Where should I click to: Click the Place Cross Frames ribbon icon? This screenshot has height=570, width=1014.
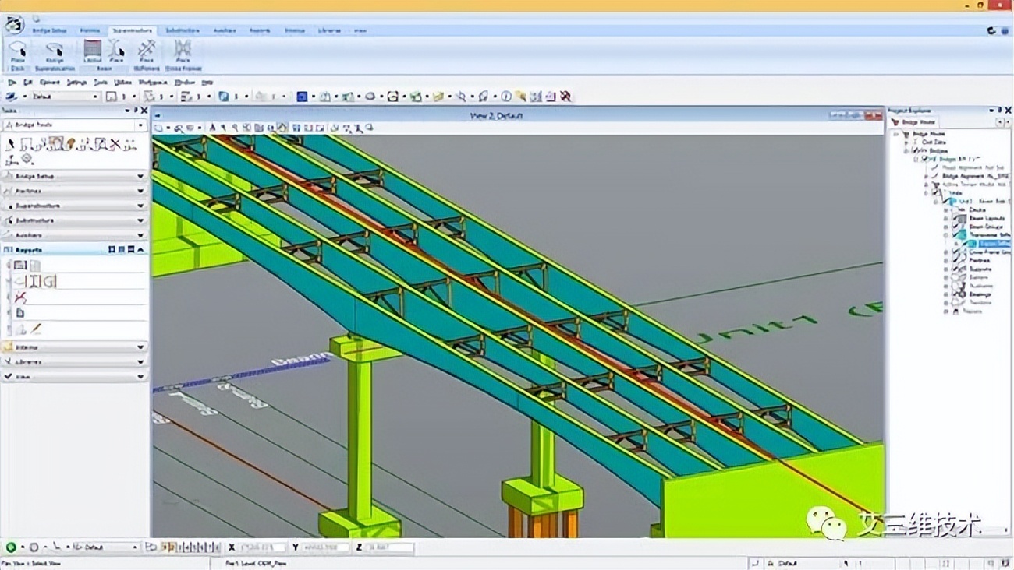(183, 51)
